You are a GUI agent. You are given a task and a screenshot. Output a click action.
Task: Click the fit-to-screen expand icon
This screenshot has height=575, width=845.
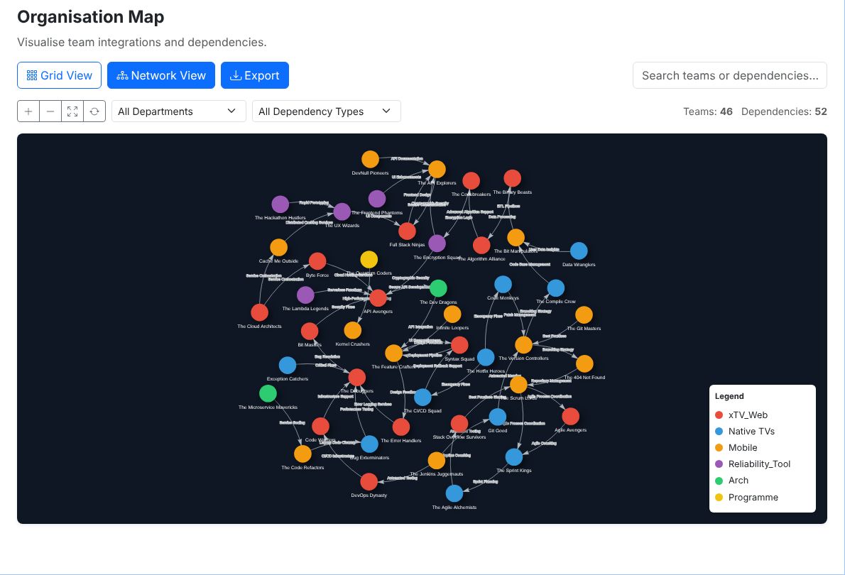(x=72, y=111)
